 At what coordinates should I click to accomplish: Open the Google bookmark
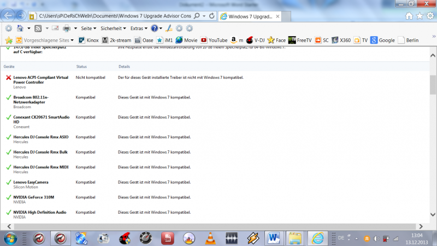(x=383, y=40)
